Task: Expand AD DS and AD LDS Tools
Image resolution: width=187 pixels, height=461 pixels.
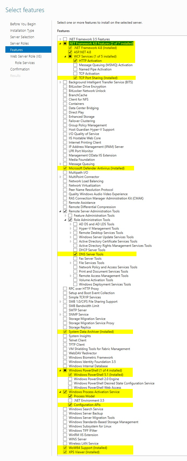Action: point(71,224)
